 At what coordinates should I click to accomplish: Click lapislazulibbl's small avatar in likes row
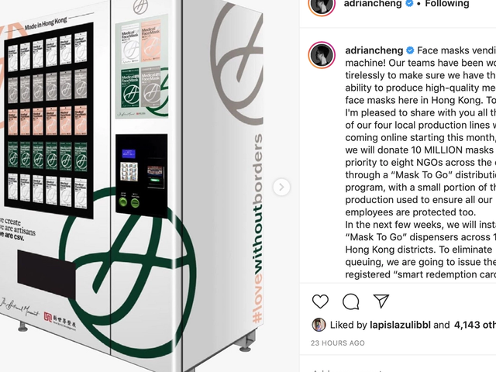coord(319,325)
